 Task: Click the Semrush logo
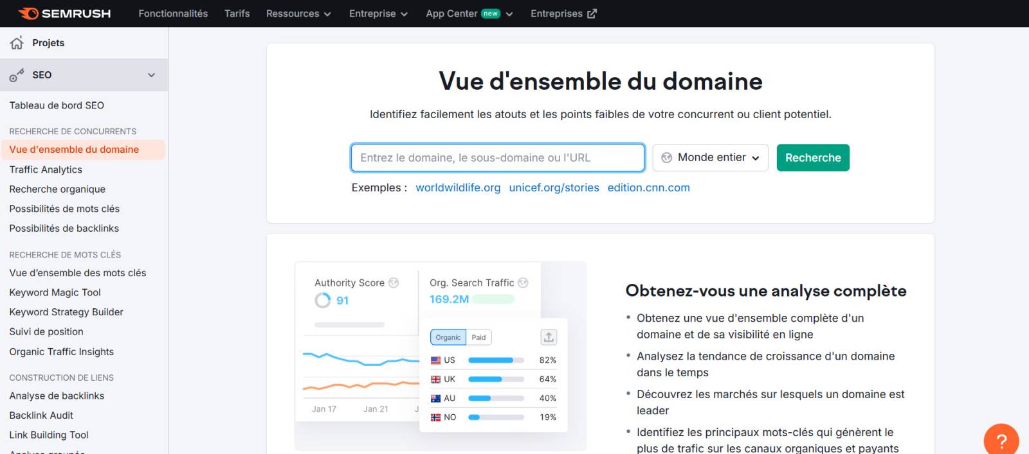pyautogui.click(x=64, y=13)
